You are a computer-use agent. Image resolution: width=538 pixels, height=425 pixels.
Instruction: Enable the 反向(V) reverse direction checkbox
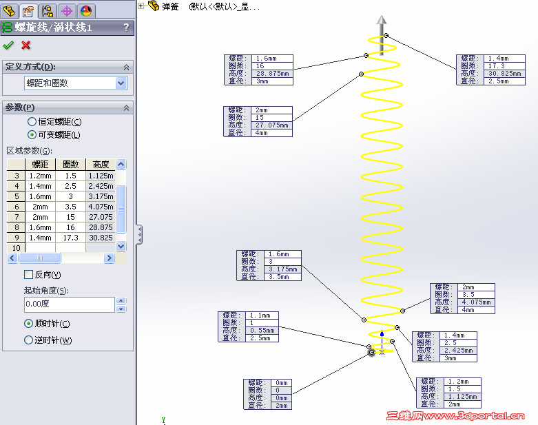click(x=29, y=274)
